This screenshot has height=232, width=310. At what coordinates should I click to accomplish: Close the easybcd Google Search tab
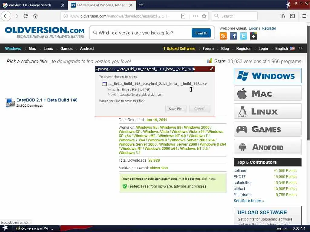pos(62,5)
